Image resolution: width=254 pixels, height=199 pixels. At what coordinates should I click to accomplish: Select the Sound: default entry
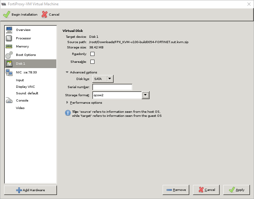click(x=28, y=93)
